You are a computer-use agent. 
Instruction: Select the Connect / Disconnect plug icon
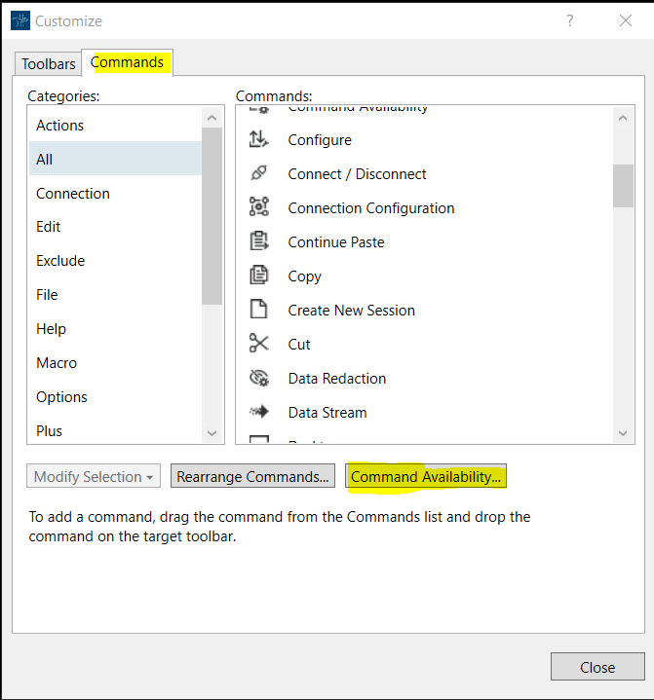click(259, 173)
